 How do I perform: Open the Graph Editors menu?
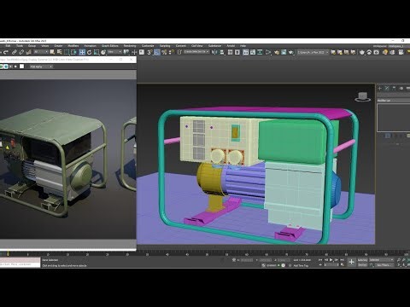pos(110,46)
